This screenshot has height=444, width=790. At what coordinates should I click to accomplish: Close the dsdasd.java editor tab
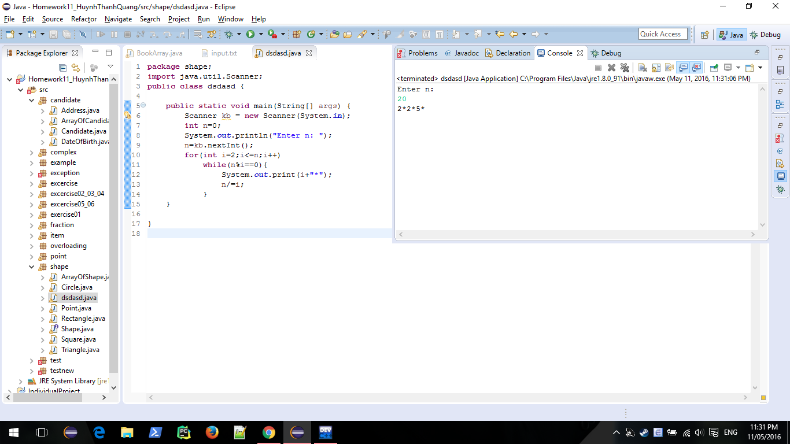point(309,53)
